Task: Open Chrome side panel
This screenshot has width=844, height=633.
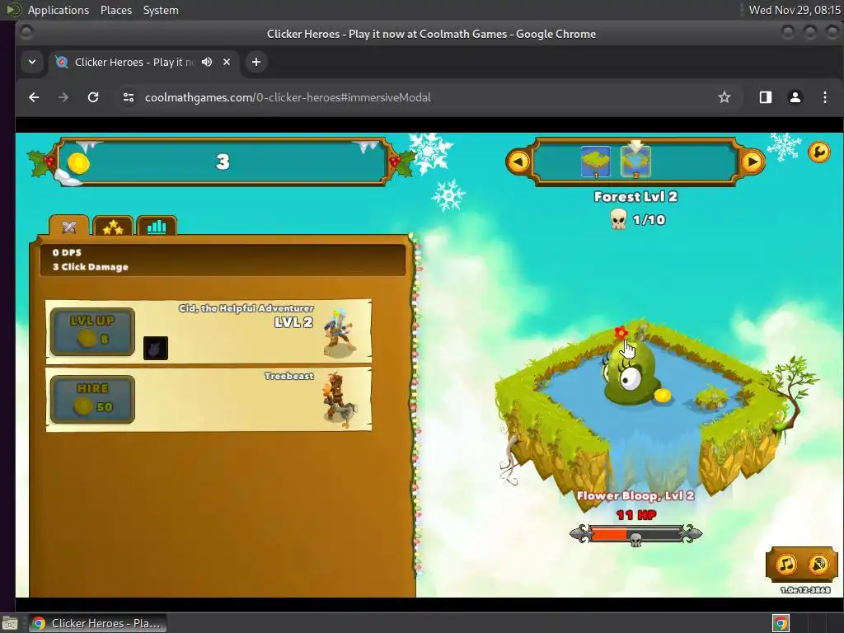Action: point(766,97)
